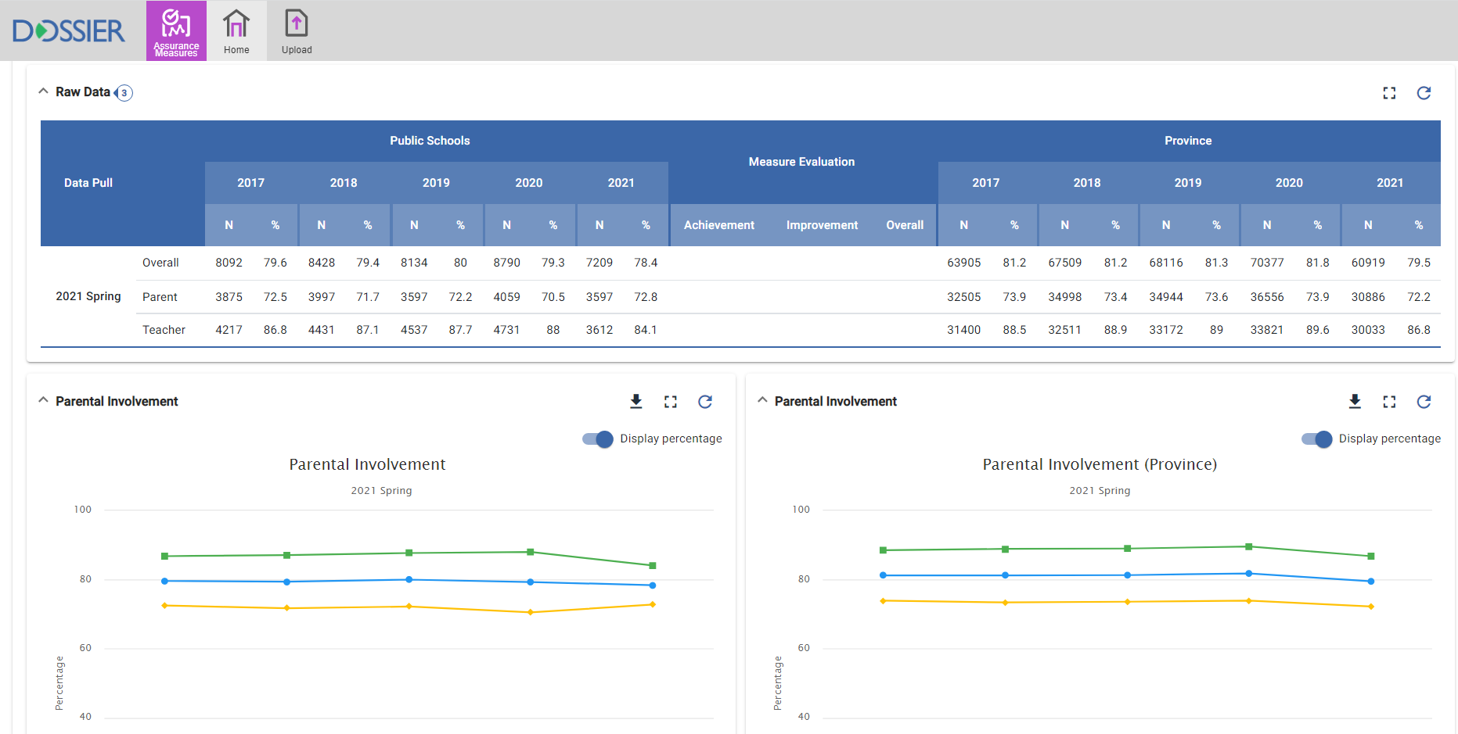Fullscreen the Province Parental Involvement chart
The height and width of the screenshot is (734, 1458).
point(1389,401)
